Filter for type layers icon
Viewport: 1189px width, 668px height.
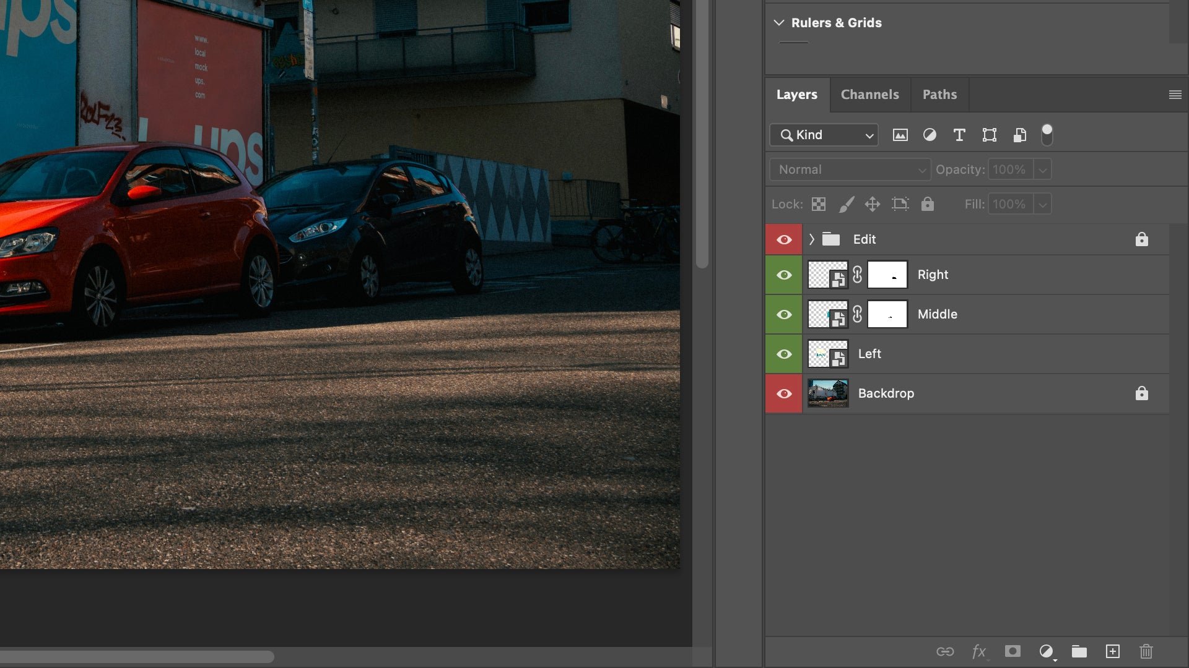click(x=959, y=135)
